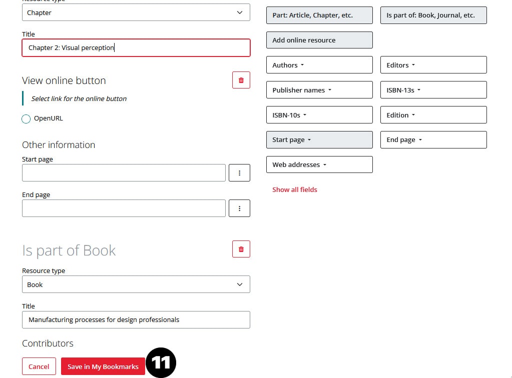
Task: Expand the Authors field dropdown
Action: point(319,65)
